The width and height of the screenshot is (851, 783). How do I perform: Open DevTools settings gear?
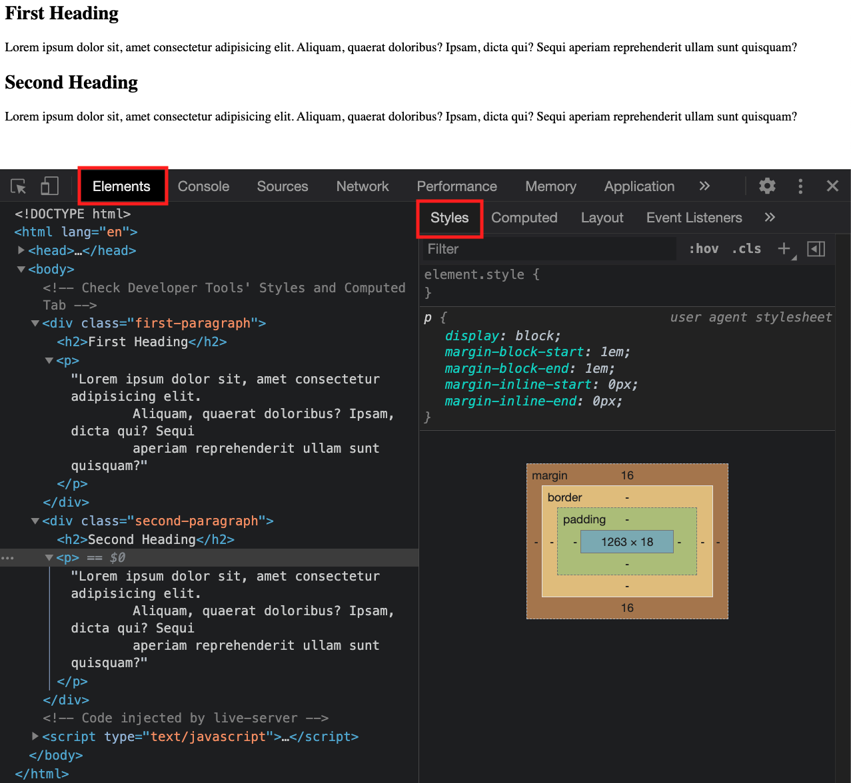(x=768, y=186)
